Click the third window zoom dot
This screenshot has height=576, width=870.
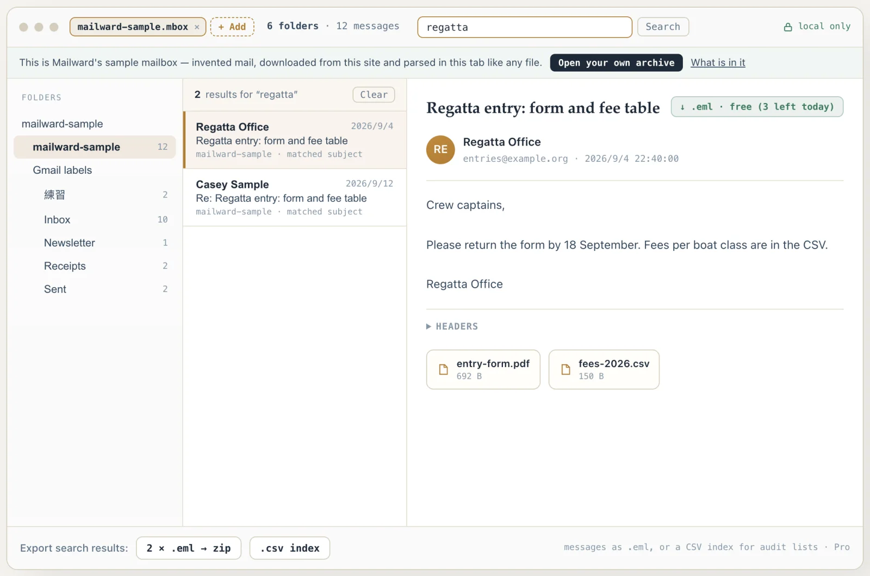[54, 27]
